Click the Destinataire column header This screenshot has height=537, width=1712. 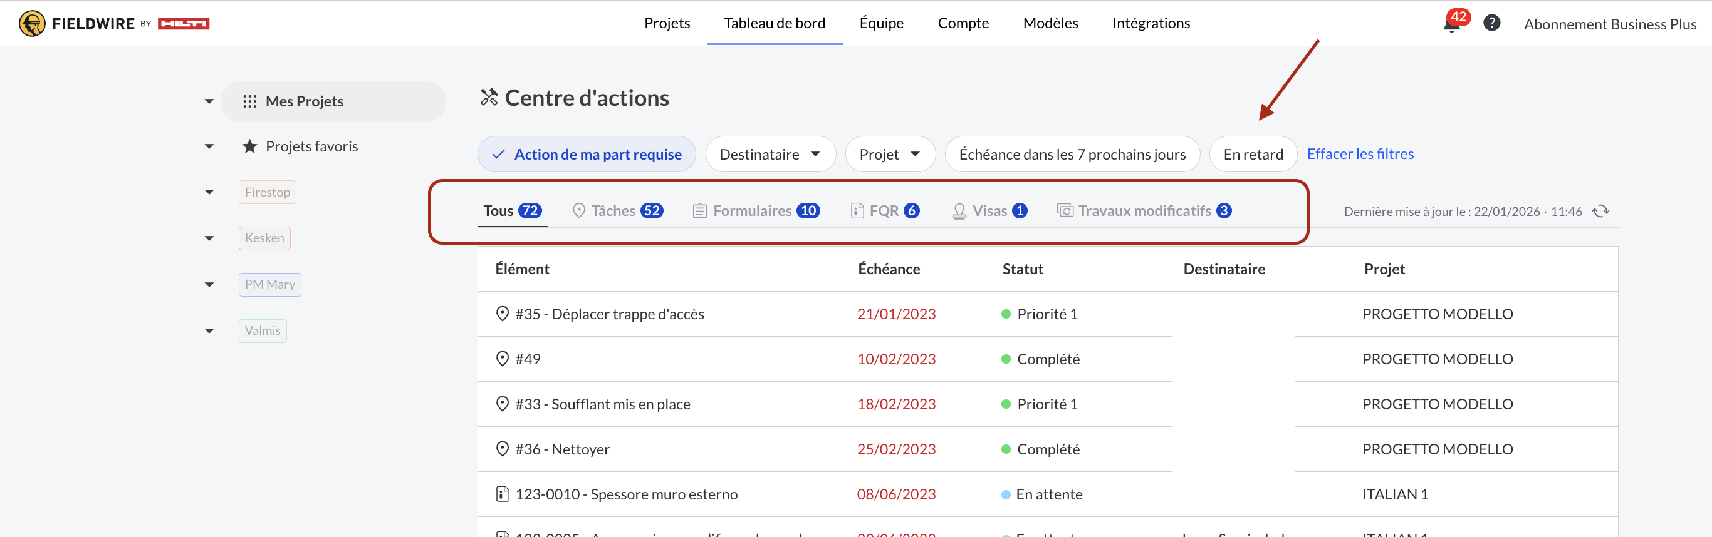pyautogui.click(x=1223, y=270)
